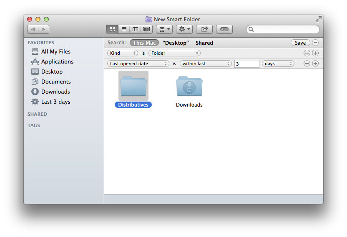Minimize the window with the yellow button
347x237 pixels.
click(38, 19)
